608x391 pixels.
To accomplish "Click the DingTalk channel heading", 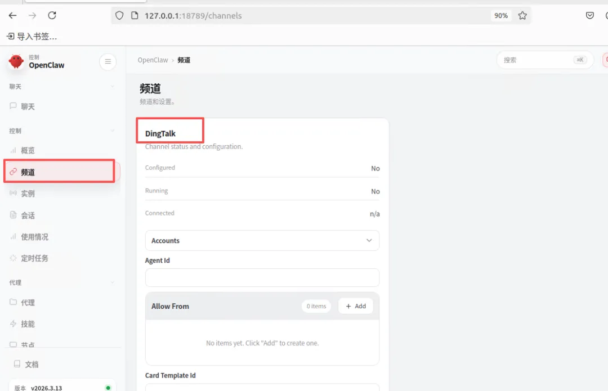I will coord(160,134).
